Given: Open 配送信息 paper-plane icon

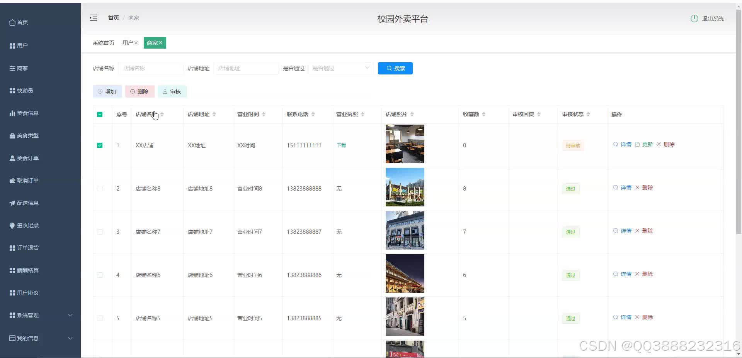Looking at the screenshot, I should click(x=12, y=203).
